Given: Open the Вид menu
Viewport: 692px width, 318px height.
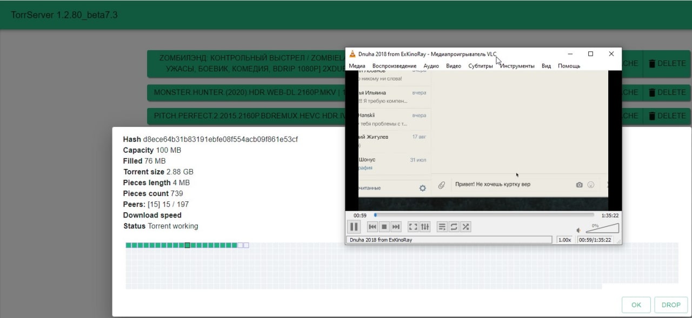Looking at the screenshot, I should coord(546,66).
